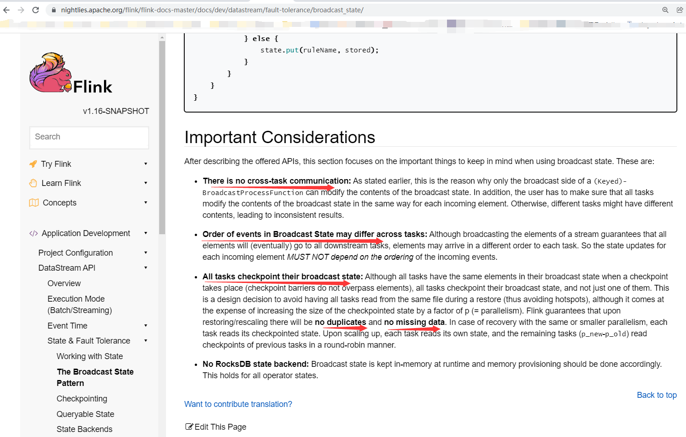Viewport: 686px width, 437px height.
Task: Click the lock icon in address bar
Action: (54, 10)
